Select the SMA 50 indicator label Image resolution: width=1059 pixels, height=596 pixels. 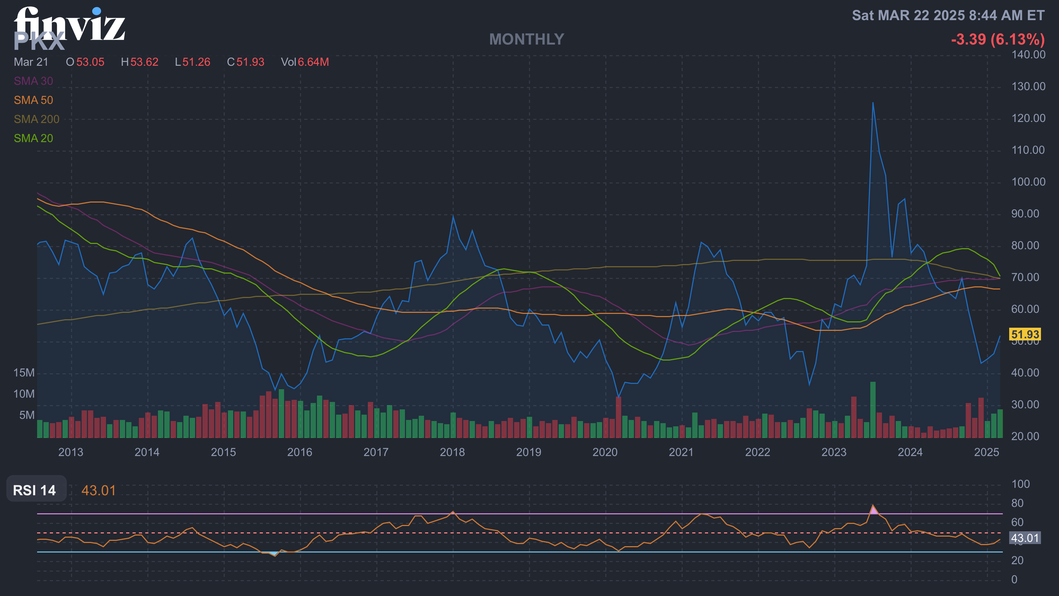click(x=33, y=100)
